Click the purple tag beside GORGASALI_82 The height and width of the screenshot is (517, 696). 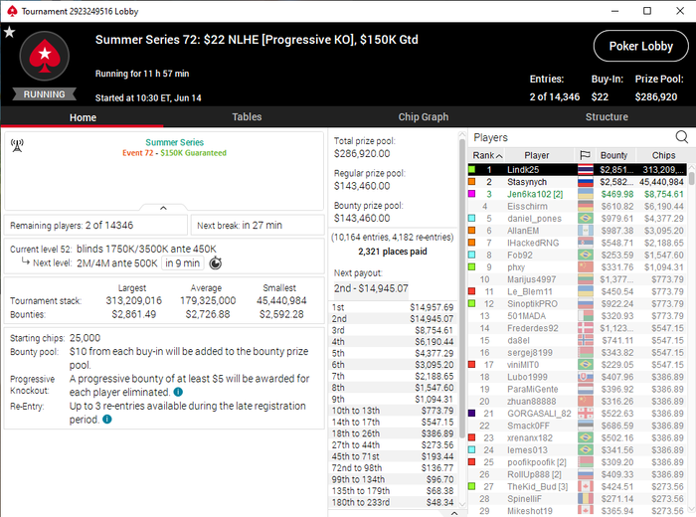coord(472,414)
